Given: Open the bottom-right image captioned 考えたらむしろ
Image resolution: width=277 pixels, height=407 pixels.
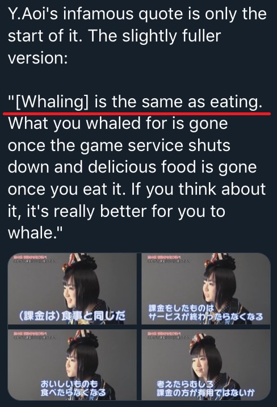Looking at the screenshot, I should pyautogui.click(x=206, y=364).
